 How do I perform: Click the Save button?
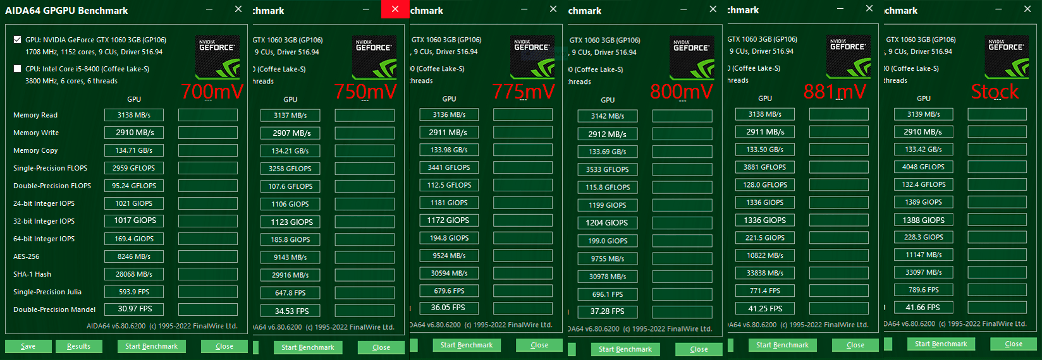(x=28, y=346)
